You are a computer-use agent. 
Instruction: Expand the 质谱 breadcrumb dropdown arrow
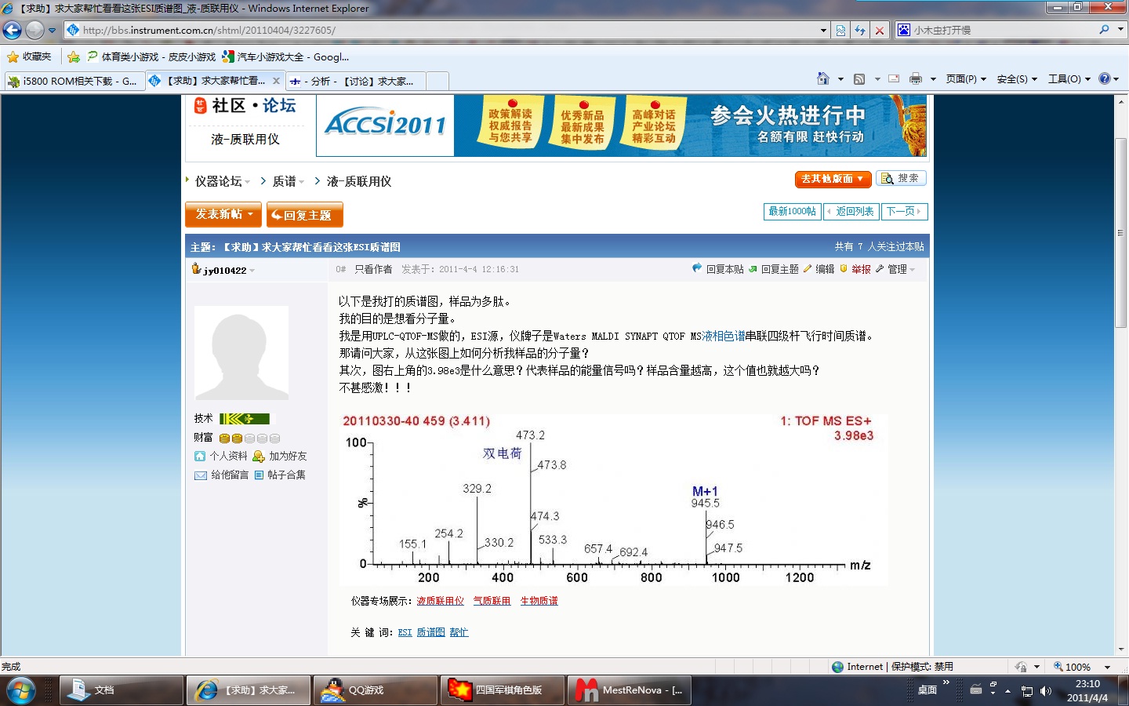pos(302,182)
